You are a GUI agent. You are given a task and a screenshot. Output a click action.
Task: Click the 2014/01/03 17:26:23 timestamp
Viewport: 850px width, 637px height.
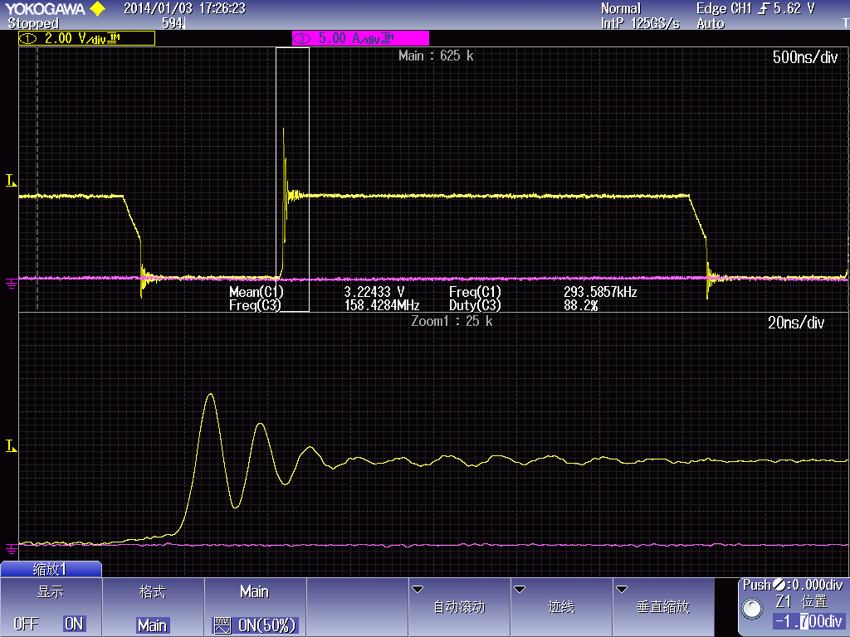(x=184, y=8)
